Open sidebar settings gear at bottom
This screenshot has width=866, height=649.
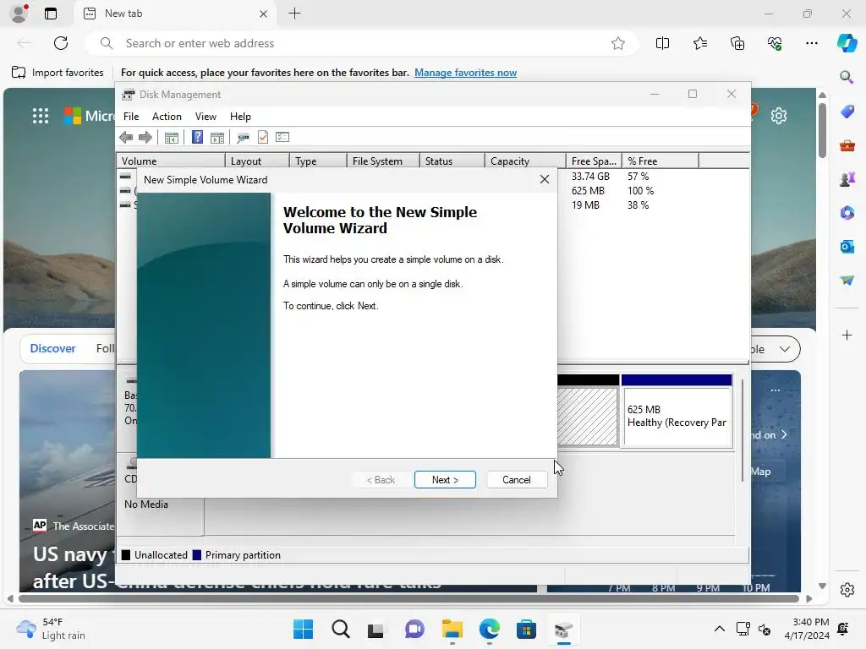pyautogui.click(x=847, y=589)
